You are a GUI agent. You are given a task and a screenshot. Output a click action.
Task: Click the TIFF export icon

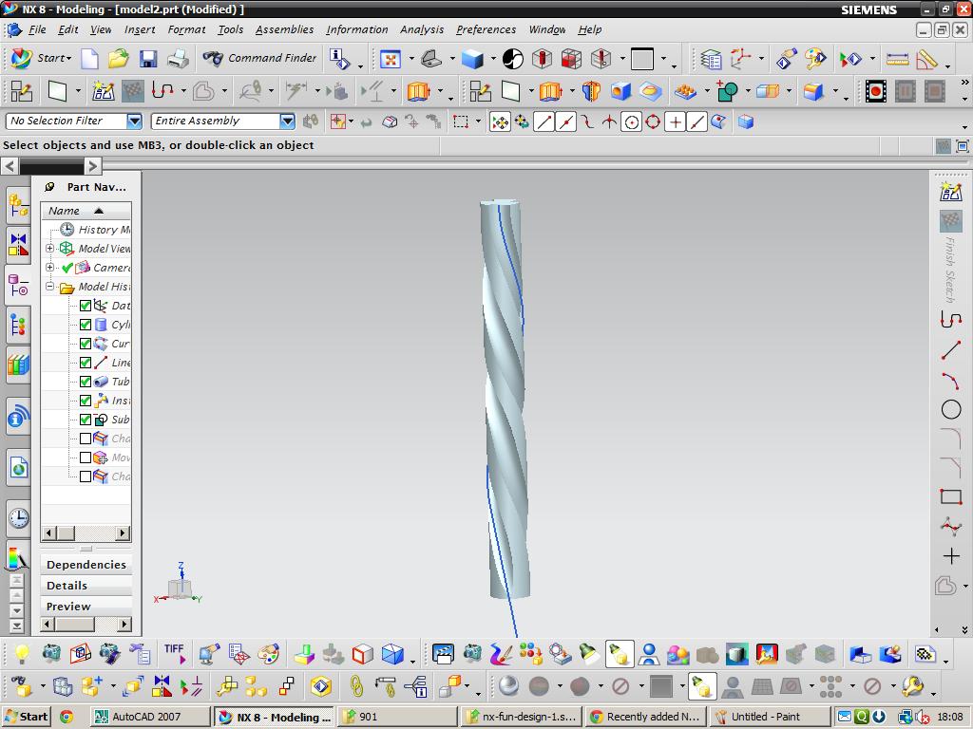tap(174, 653)
